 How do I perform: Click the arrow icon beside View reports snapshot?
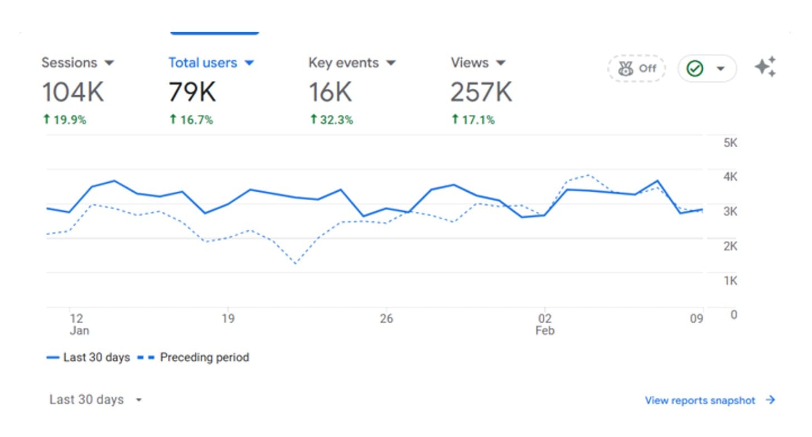click(770, 400)
